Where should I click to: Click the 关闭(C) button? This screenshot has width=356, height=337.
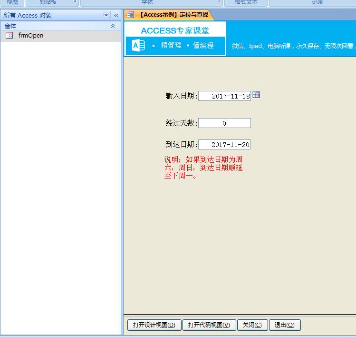pyautogui.click(x=252, y=325)
